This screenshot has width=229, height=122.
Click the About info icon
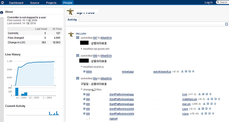coord(2,13)
